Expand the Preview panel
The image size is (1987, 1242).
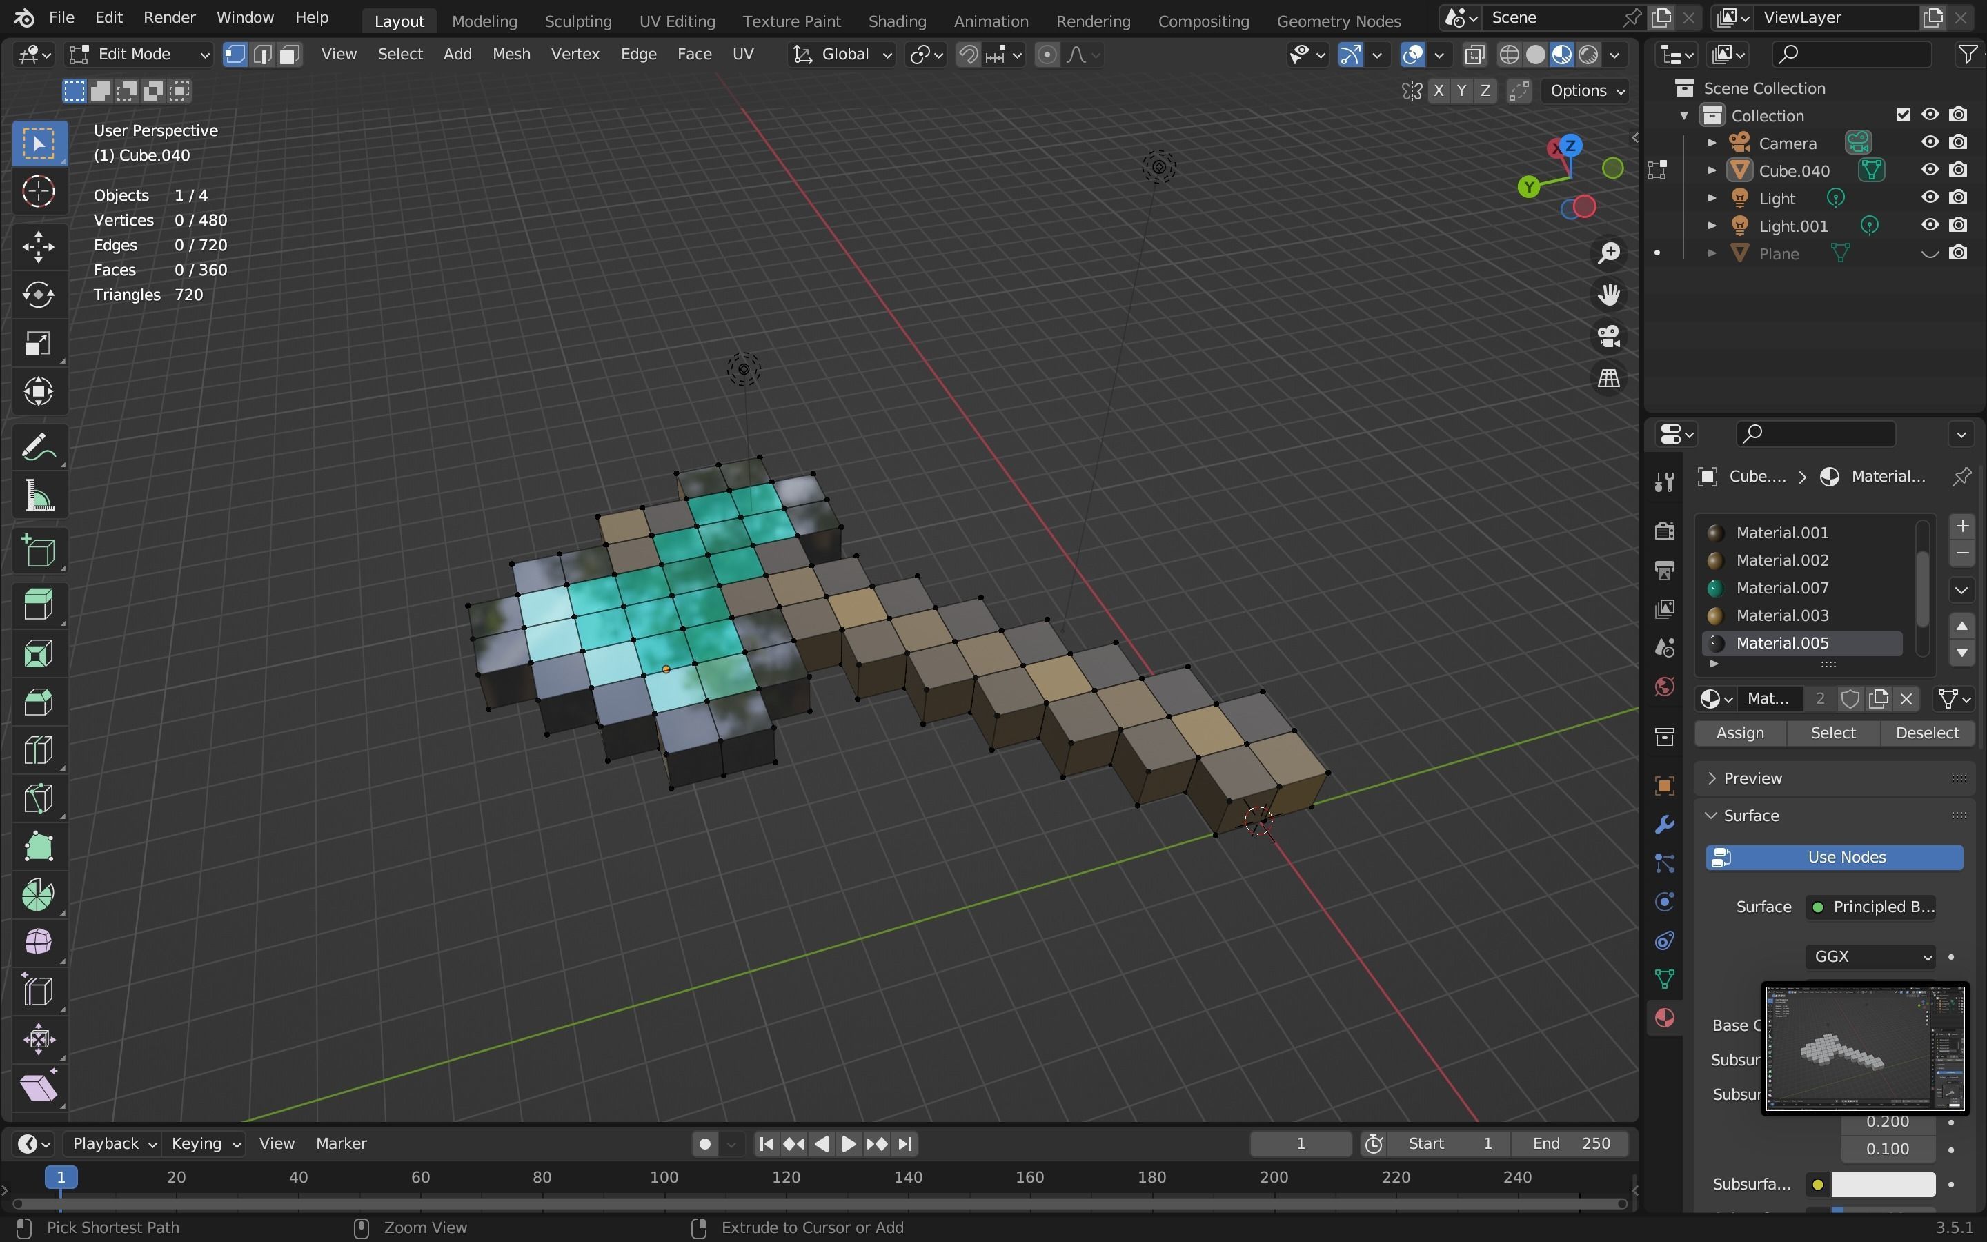[x=1752, y=778]
